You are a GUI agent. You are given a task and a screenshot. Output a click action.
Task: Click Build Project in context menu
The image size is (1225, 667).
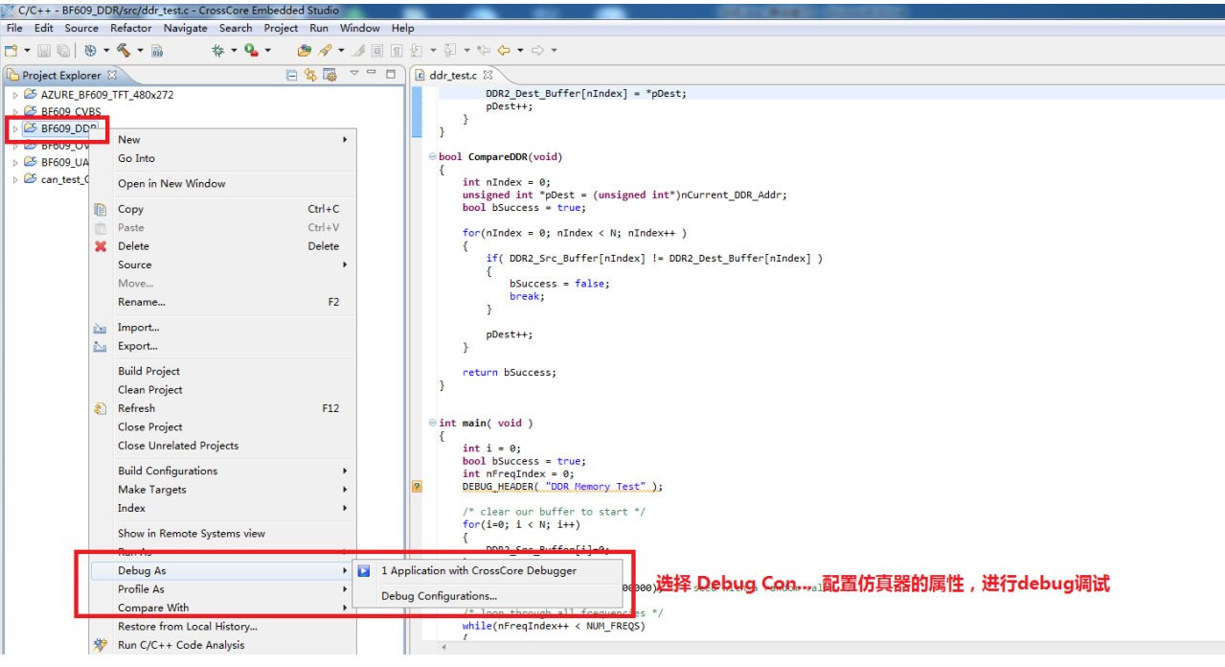222,371
